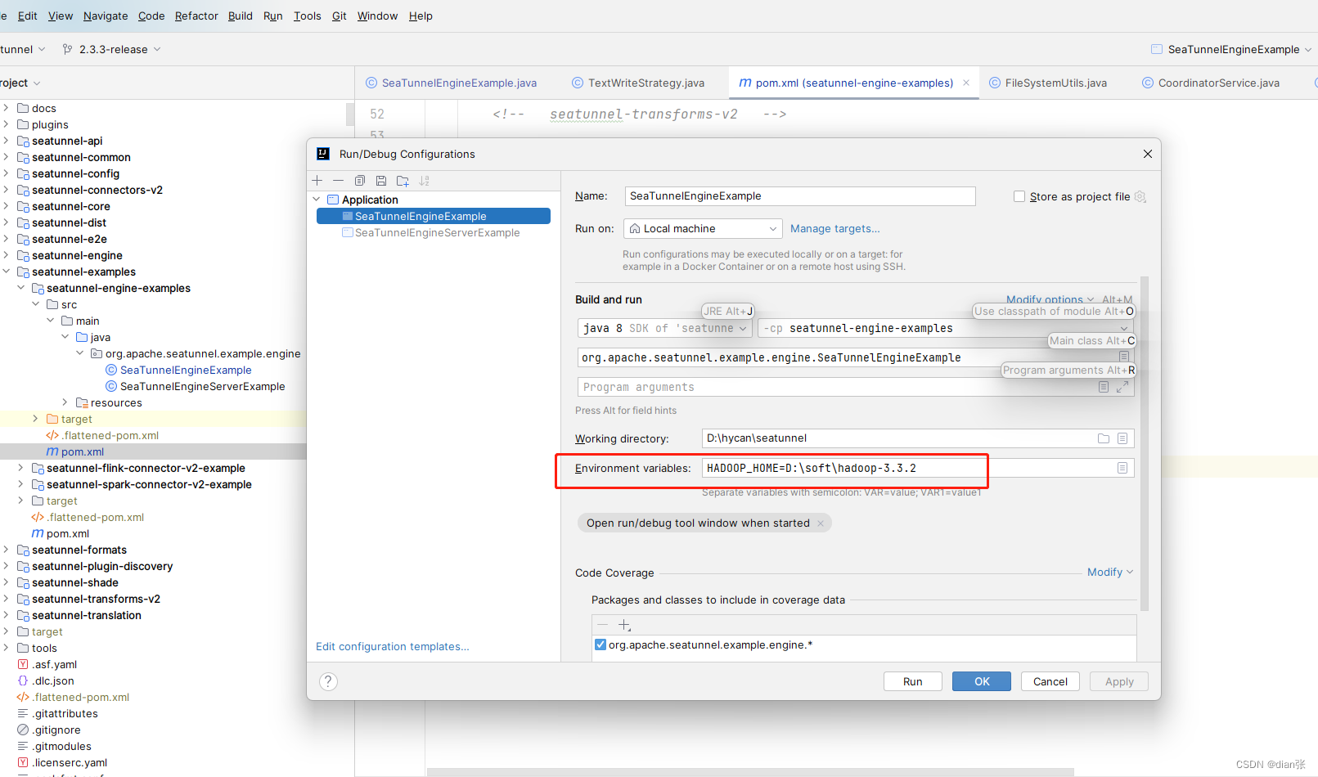Open the Refactor menu
This screenshot has height=777, width=1318.
click(196, 16)
